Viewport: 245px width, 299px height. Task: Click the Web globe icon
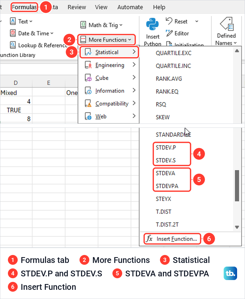88,116
